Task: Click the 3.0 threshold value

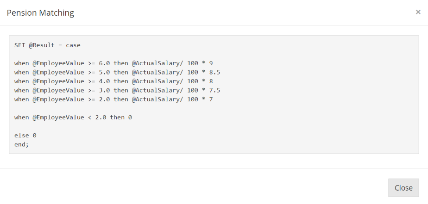Action: click(104, 90)
